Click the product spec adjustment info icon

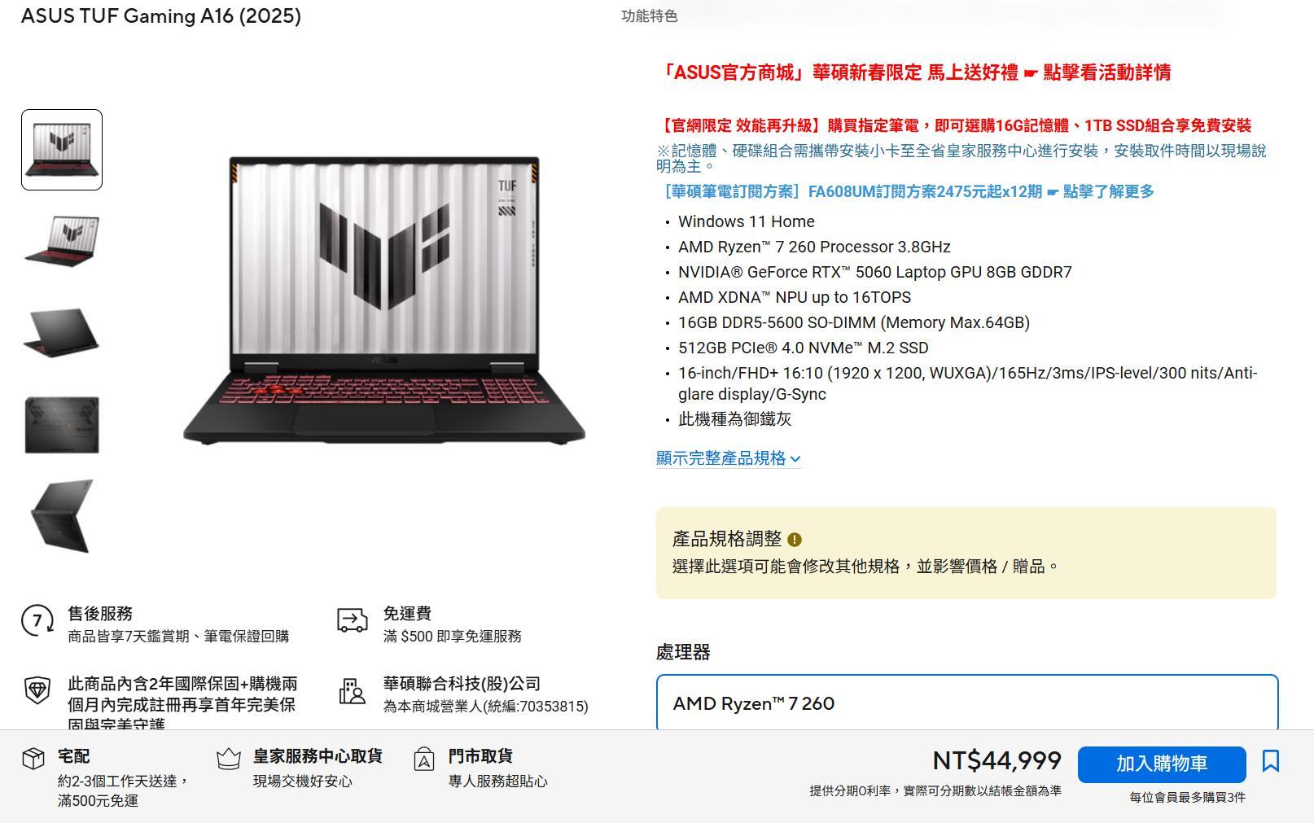795,540
